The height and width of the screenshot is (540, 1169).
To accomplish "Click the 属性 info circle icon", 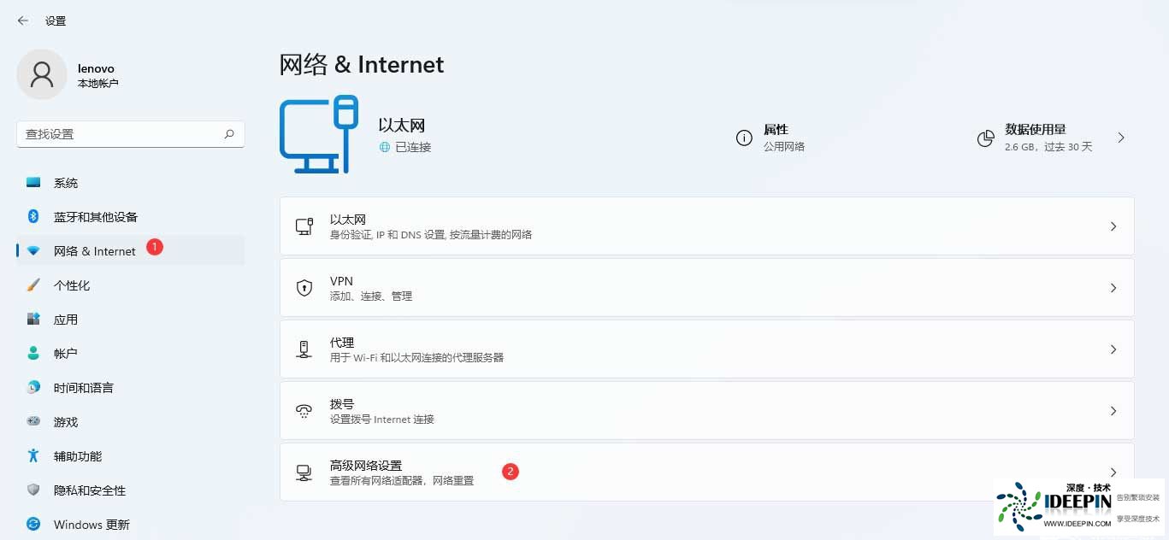I will [x=744, y=138].
